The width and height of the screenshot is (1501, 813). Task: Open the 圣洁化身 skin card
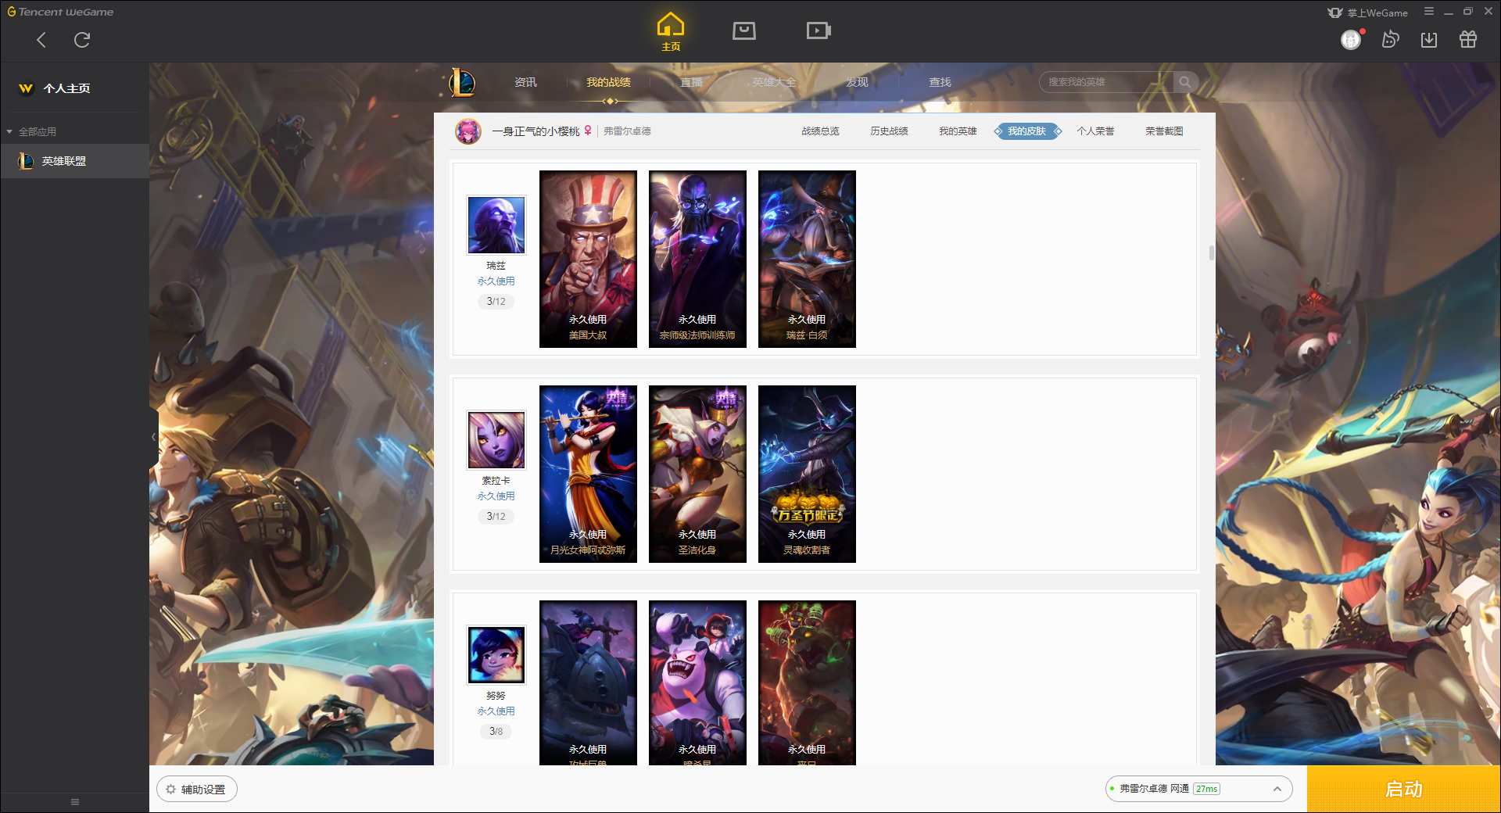point(697,474)
